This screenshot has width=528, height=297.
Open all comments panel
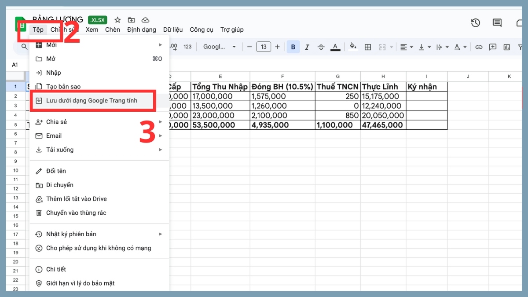coord(497,23)
